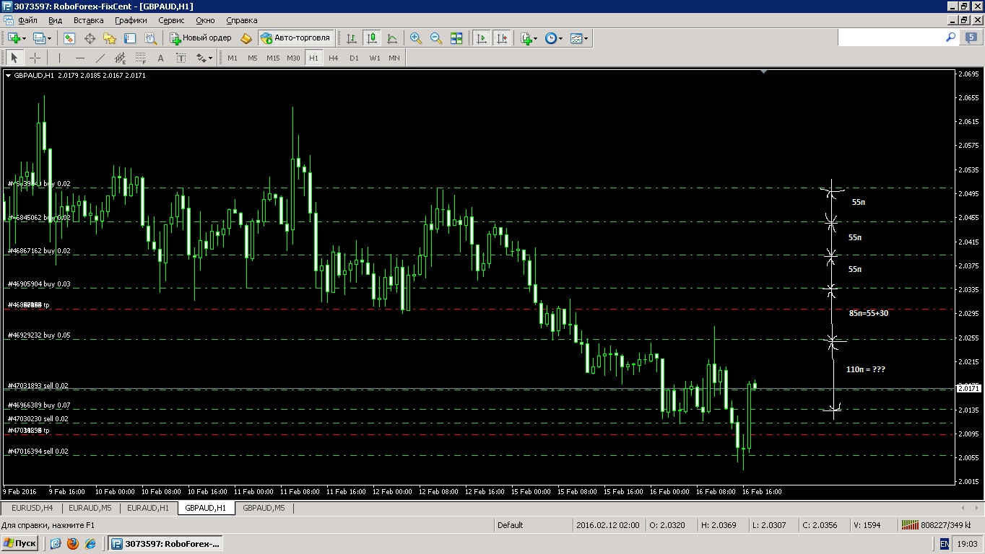Switch timeframe to M30

pyautogui.click(x=293, y=58)
